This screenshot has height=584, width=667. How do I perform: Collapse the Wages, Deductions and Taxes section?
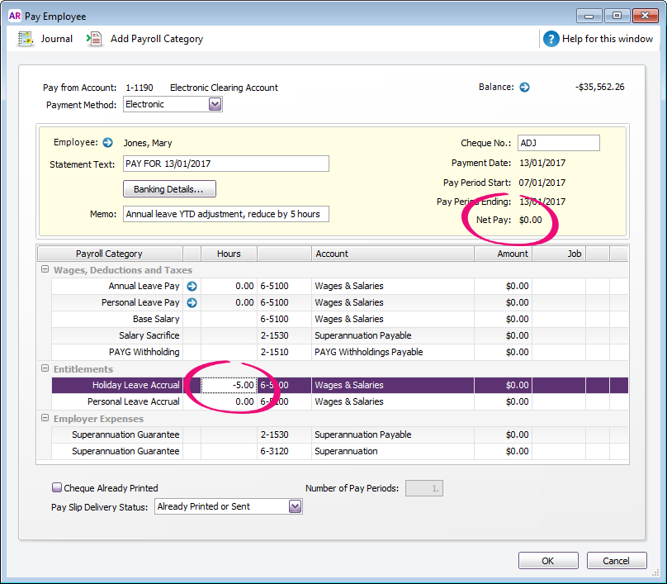[45, 269]
